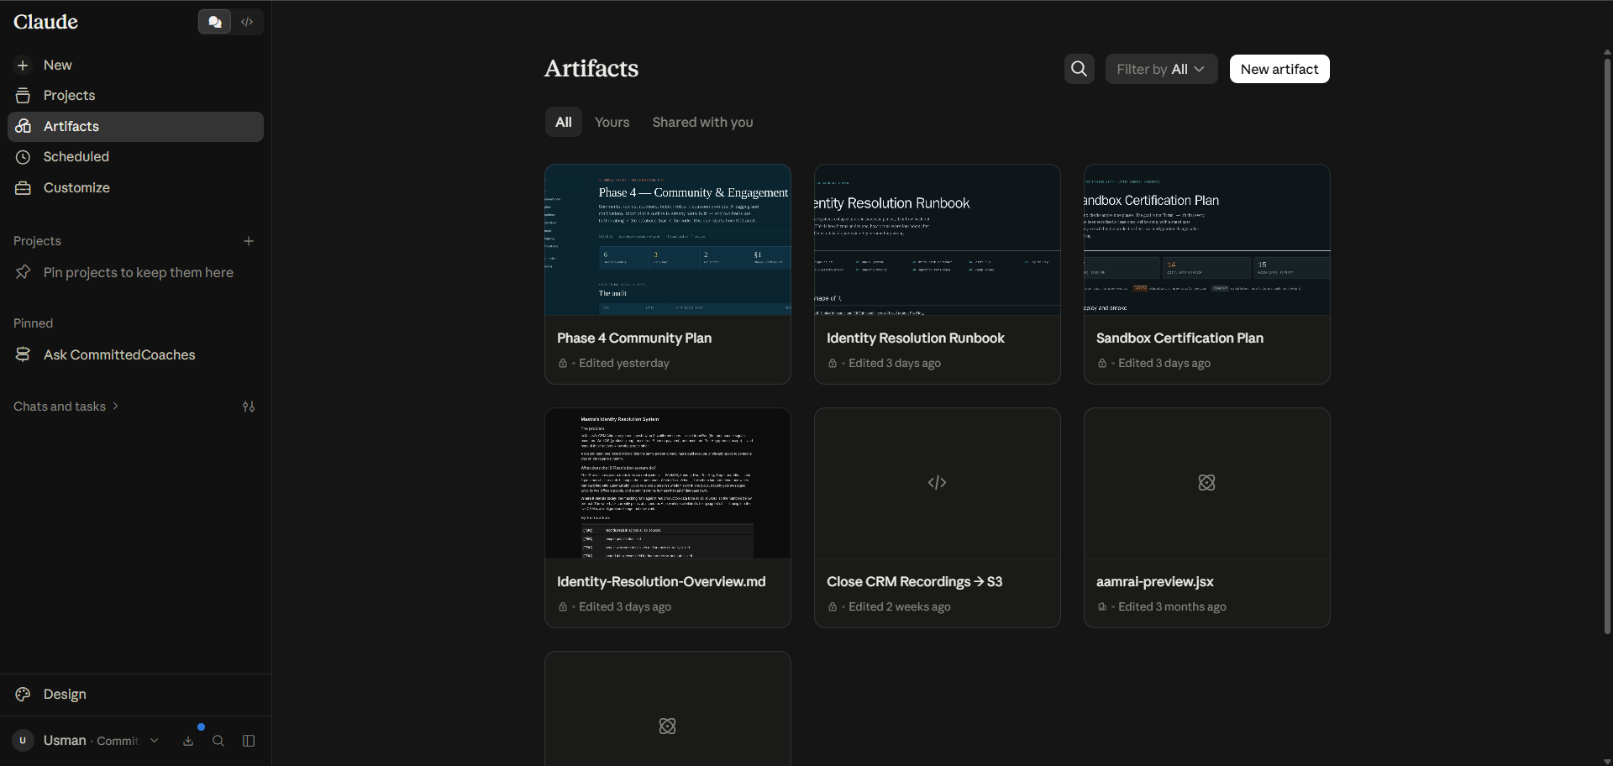Switch to chat mode icon in header
The height and width of the screenshot is (766, 1613).
point(214,22)
